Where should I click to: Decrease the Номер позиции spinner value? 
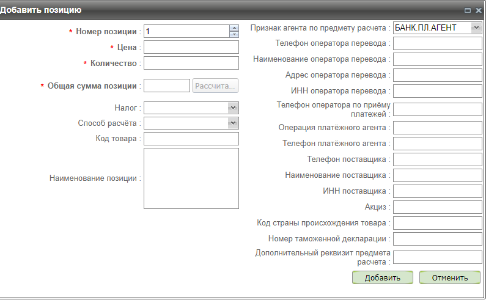pos(234,34)
